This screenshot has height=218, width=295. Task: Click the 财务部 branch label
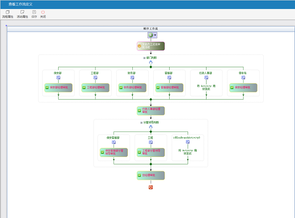(132, 73)
